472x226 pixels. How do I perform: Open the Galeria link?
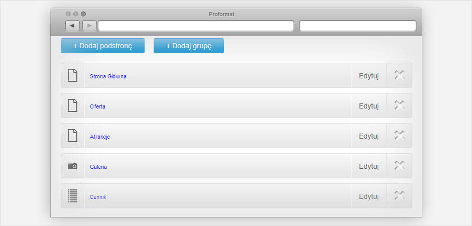point(98,167)
